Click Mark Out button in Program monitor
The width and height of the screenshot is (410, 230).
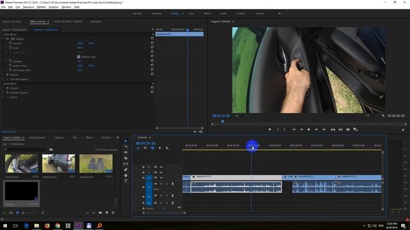(x=284, y=130)
